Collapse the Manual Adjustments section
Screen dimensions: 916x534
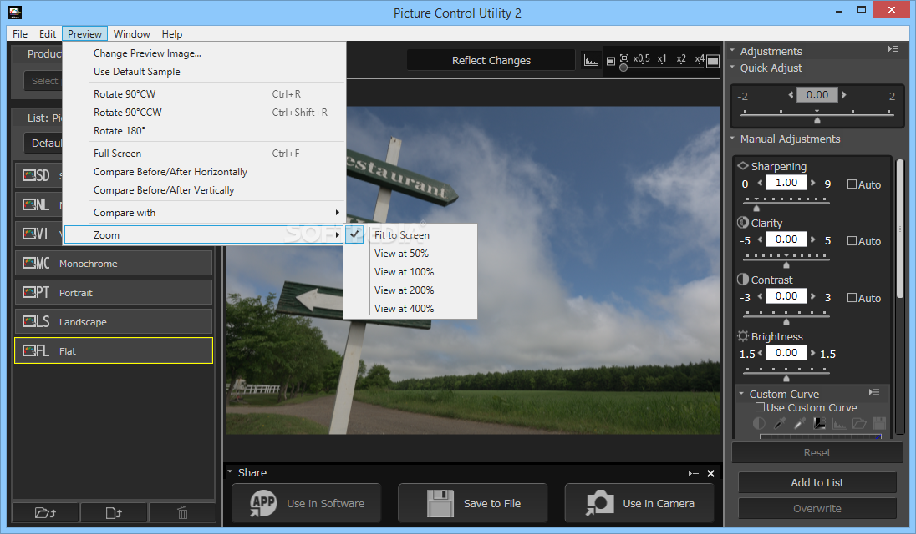pyautogui.click(x=733, y=139)
